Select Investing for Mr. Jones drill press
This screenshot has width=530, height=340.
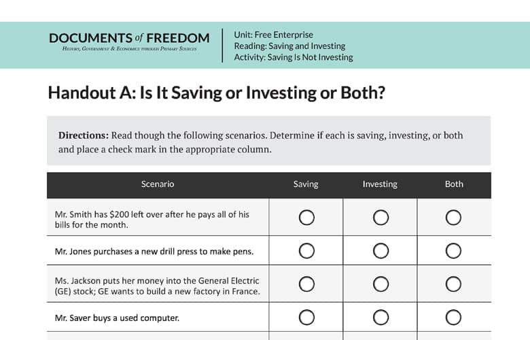381,251
